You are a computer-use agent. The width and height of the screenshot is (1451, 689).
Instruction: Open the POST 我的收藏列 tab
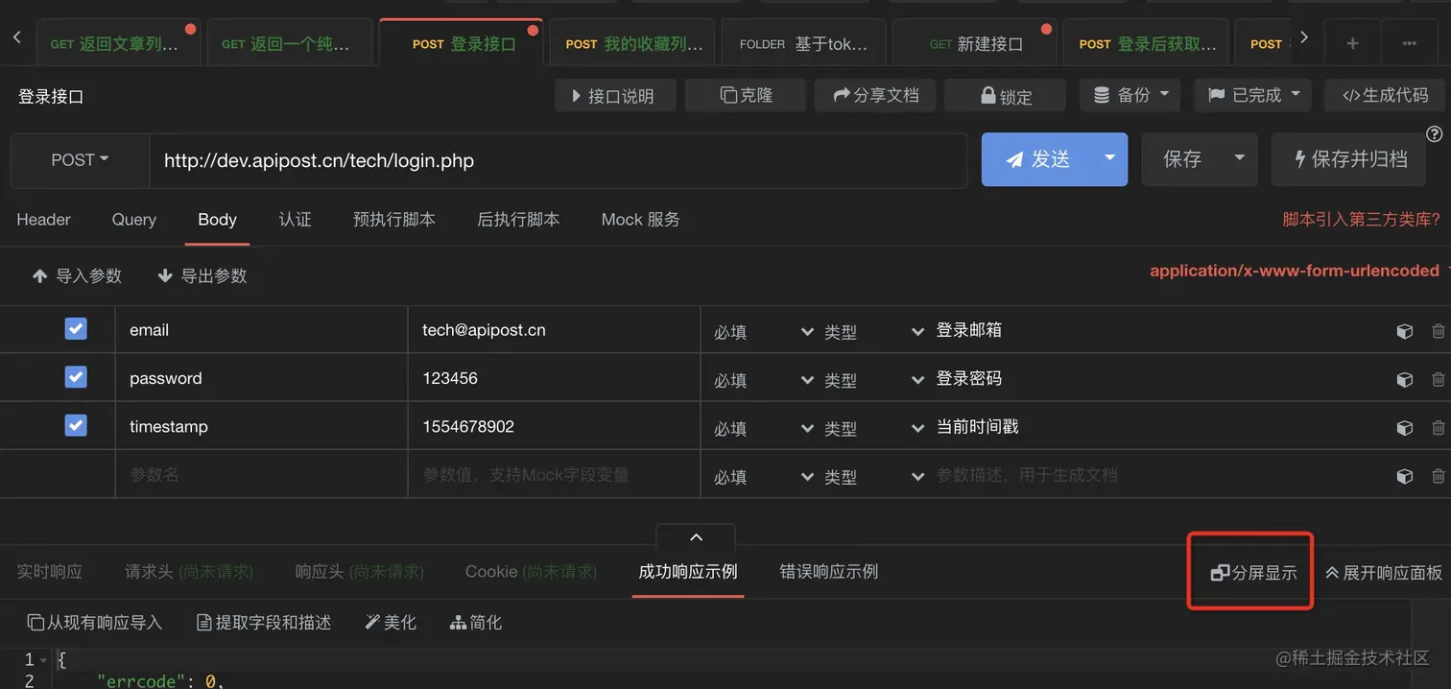(x=633, y=44)
